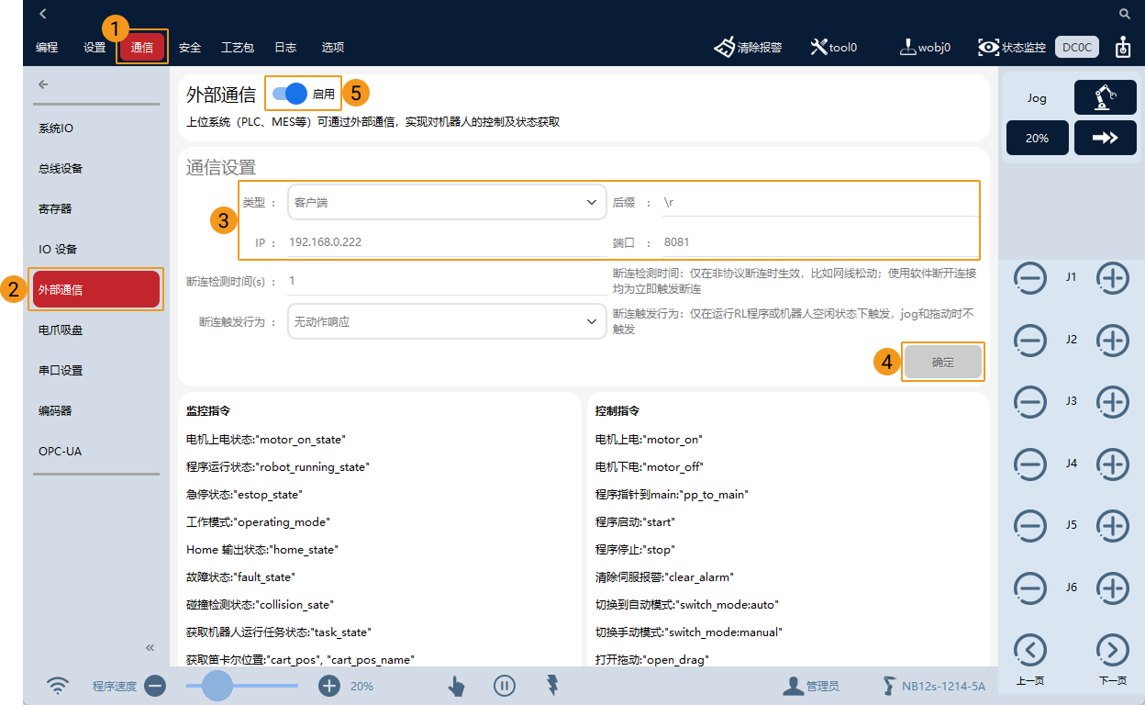Open the search magnifier icon

[x=1125, y=14]
